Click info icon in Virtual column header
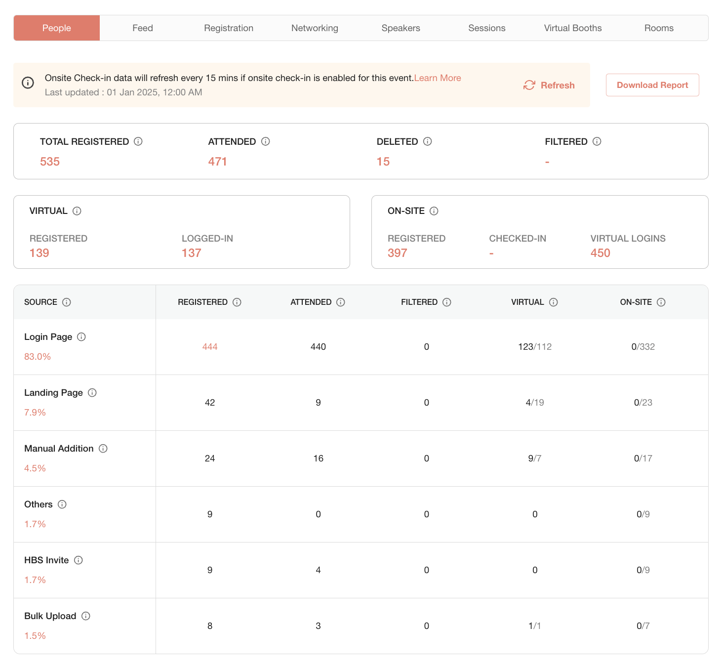This screenshot has width=722, height=668. pyautogui.click(x=554, y=302)
